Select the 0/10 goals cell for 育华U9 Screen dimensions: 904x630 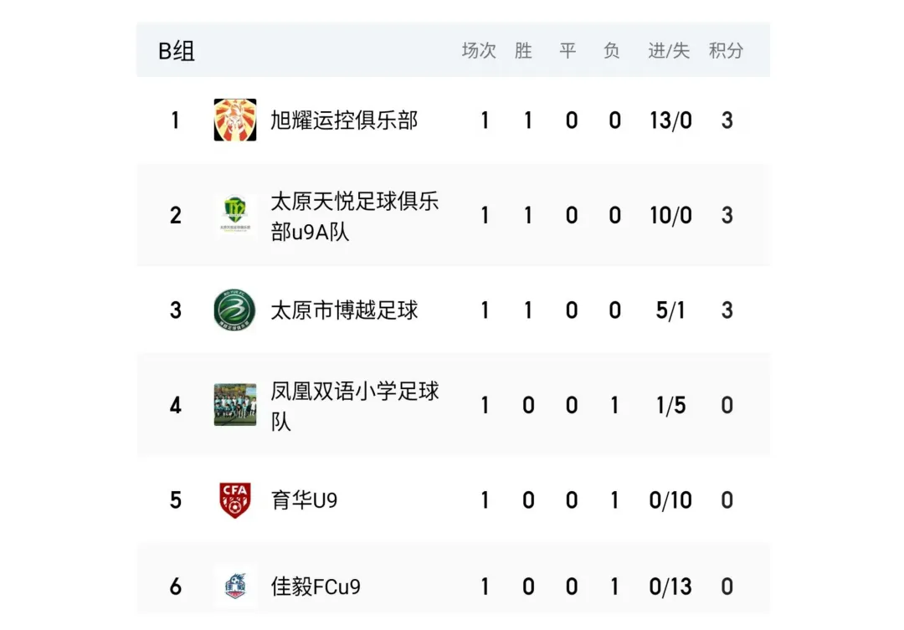tap(670, 500)
